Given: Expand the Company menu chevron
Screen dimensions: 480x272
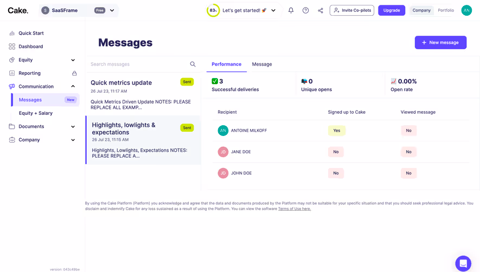Looking at the screenshot, I should coord(73,140).
